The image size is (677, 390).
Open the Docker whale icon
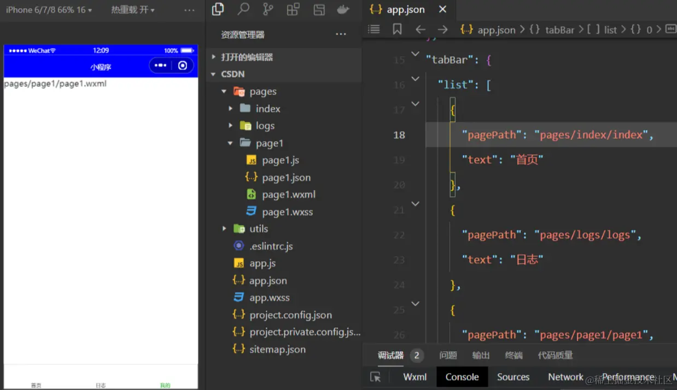pyautogui.click(x=343, y=9)
